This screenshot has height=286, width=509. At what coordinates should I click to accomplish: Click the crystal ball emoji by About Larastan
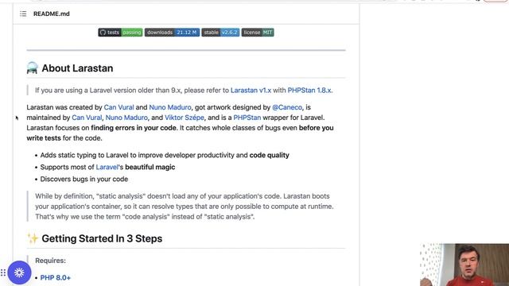[x=32, y=68]
